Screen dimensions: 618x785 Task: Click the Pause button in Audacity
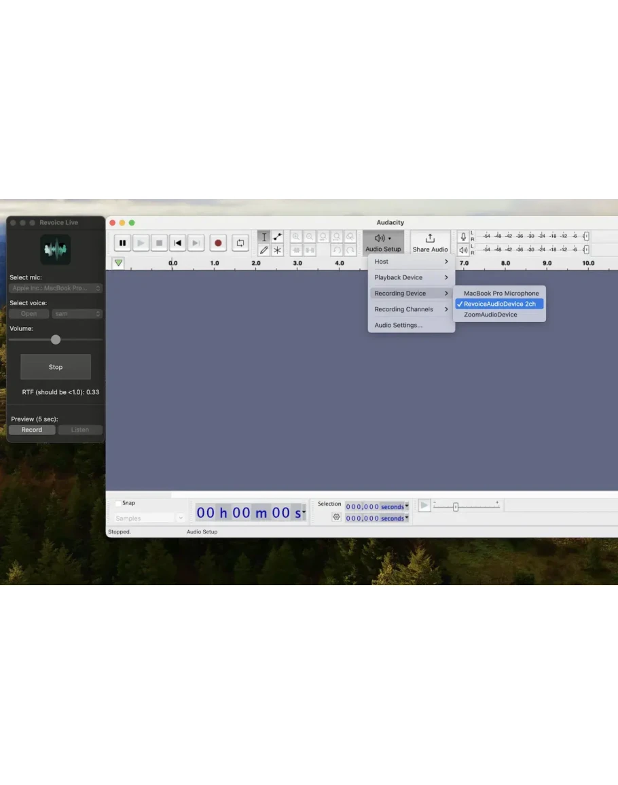point(123,243)
